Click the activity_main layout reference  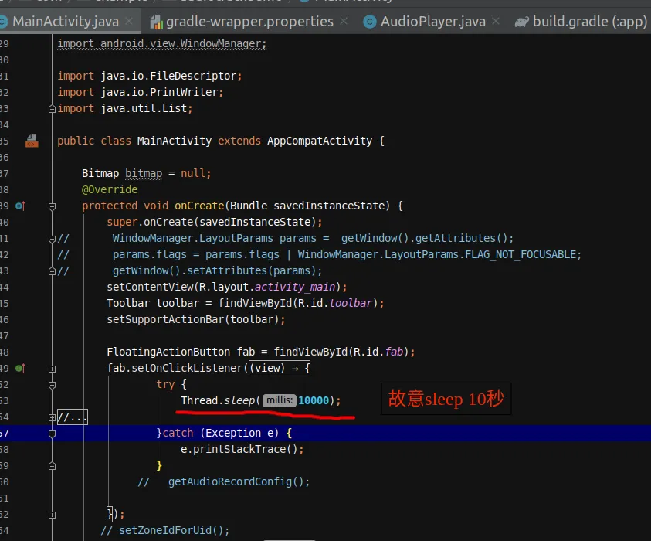pos(295,287)
